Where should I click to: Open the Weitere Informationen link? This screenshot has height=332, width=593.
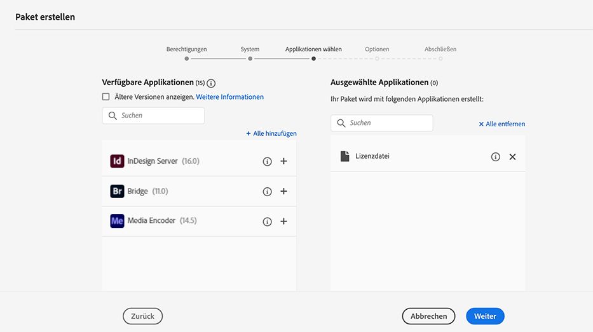(x=229, y=97)
